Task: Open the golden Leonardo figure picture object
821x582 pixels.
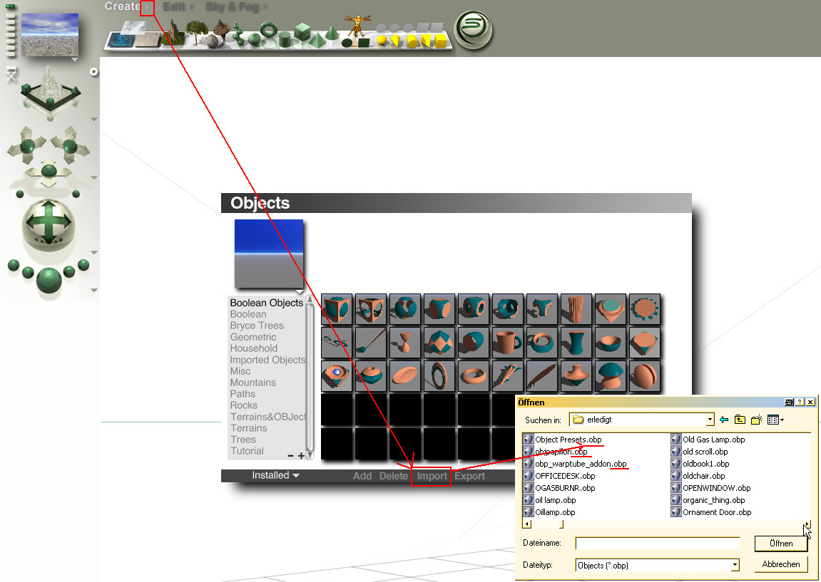Action: [357, 26]
